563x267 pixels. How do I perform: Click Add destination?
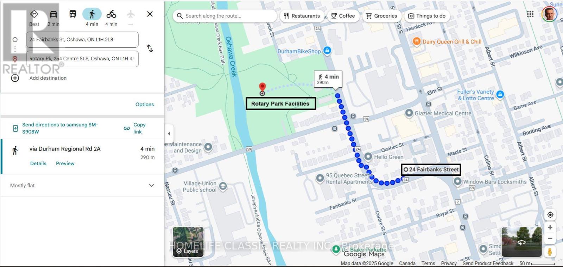(x=48, y=78)
